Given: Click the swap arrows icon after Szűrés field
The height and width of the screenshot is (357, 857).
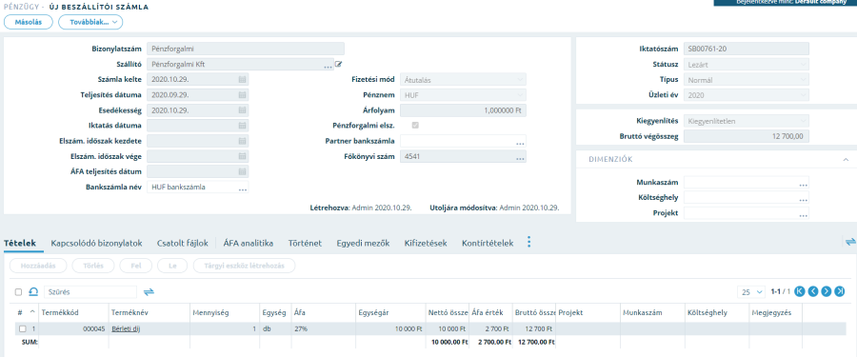Looking at the screenshot, I should (x=149, y=292).
